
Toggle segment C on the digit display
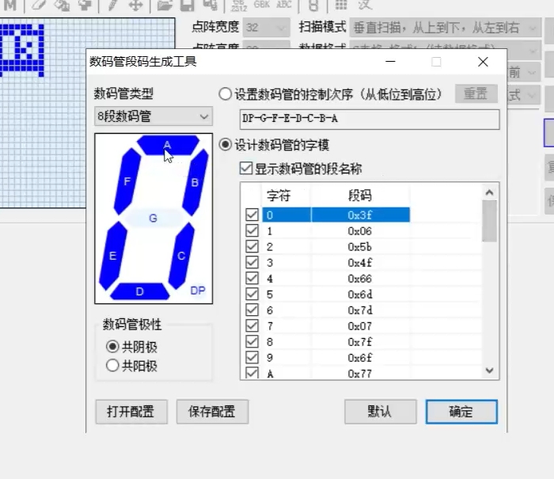[x=181, y=255]
